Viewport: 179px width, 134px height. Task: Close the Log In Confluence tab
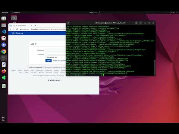pos(31,26)
